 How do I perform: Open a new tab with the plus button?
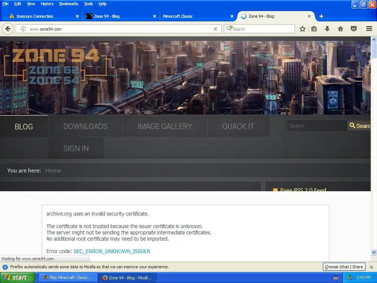pos(321,16)
